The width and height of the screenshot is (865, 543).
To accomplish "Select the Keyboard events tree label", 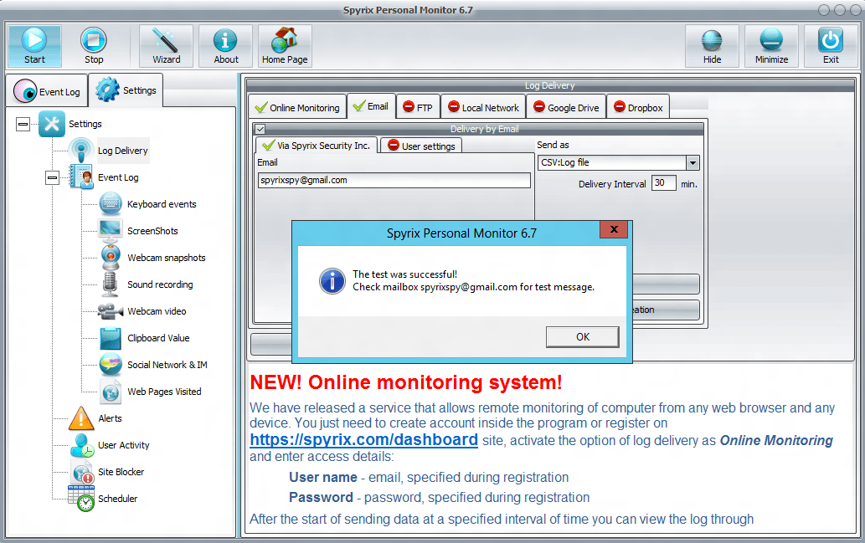I will (162, 204).
